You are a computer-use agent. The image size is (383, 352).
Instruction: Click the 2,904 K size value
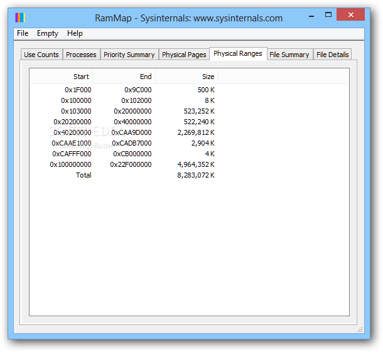tap(203, 143)
